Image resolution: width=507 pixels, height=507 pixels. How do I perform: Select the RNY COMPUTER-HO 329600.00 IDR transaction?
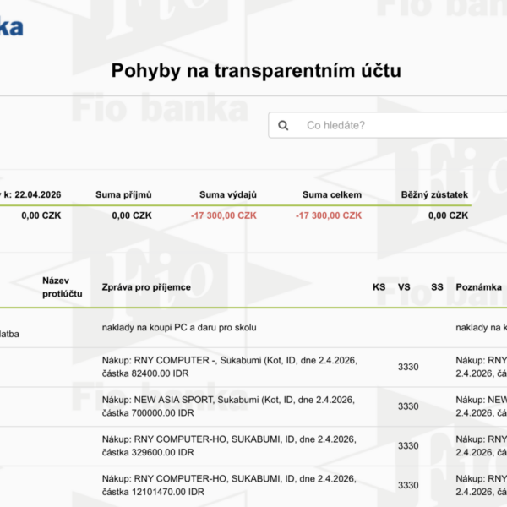click(229, 446)
